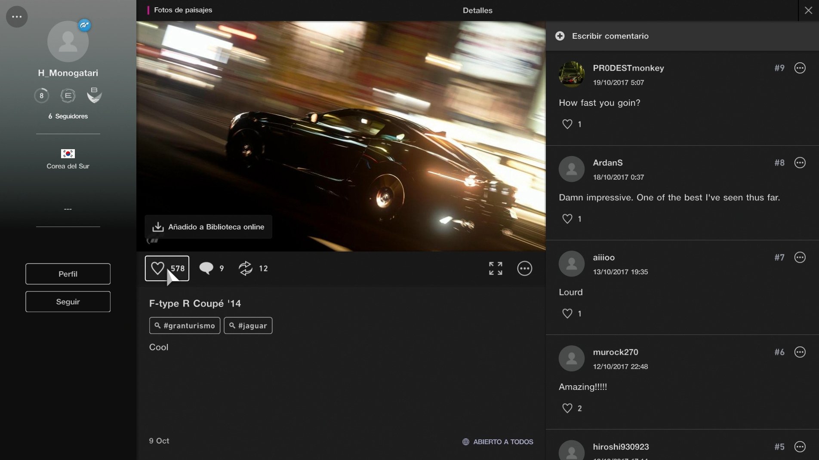This screenshot has height=460, width=819.
Task: Switch to the Detalles tab
Action: 477,10
